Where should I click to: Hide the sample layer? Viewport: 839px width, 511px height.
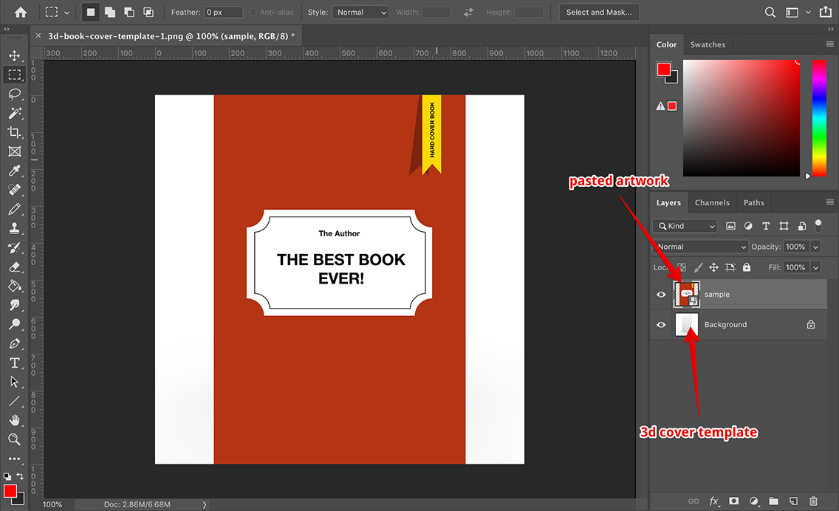point(661,294)
